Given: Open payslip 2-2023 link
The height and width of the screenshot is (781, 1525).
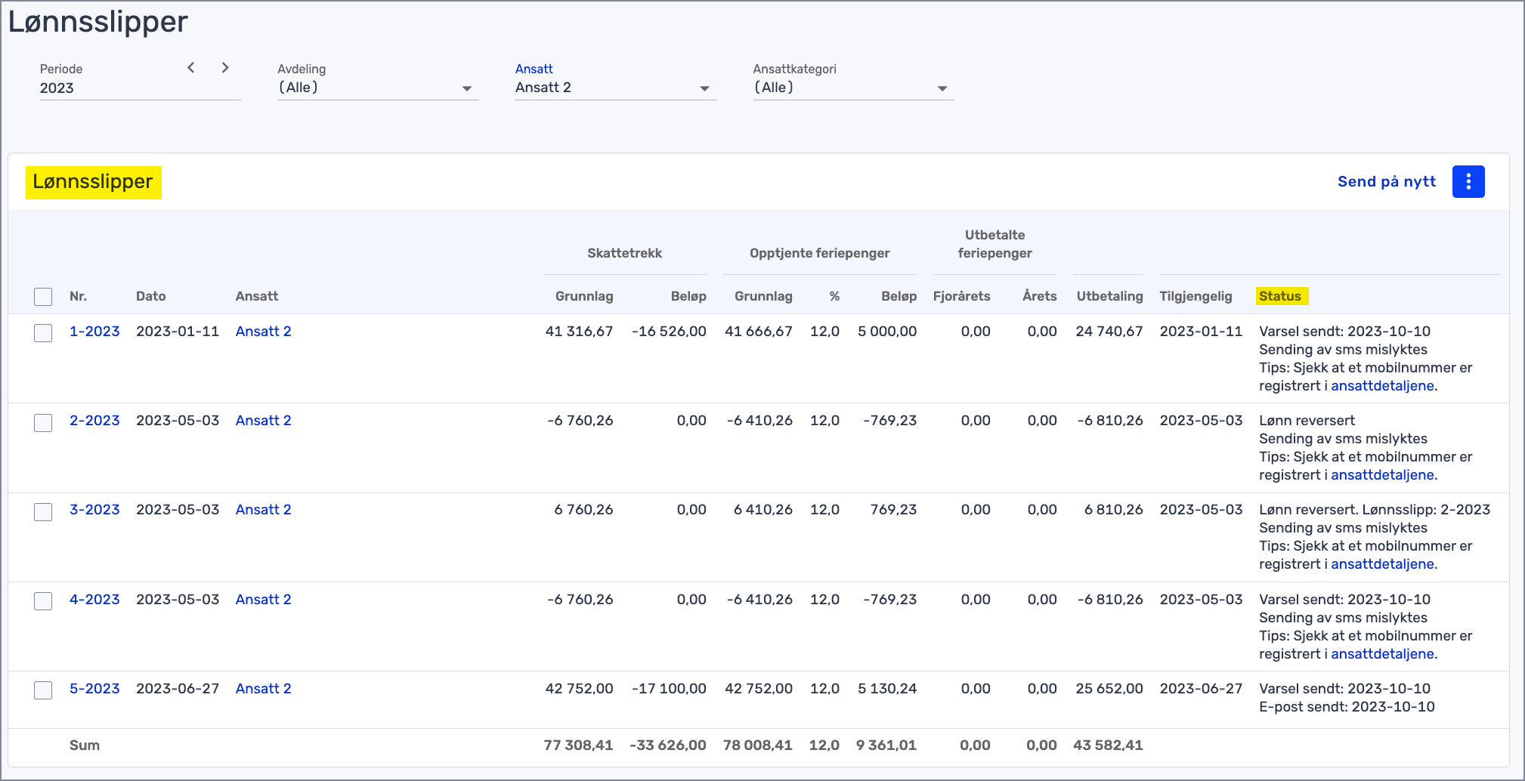Looking at the screenshot, I should pyautogui.click(x=94, y=421).
